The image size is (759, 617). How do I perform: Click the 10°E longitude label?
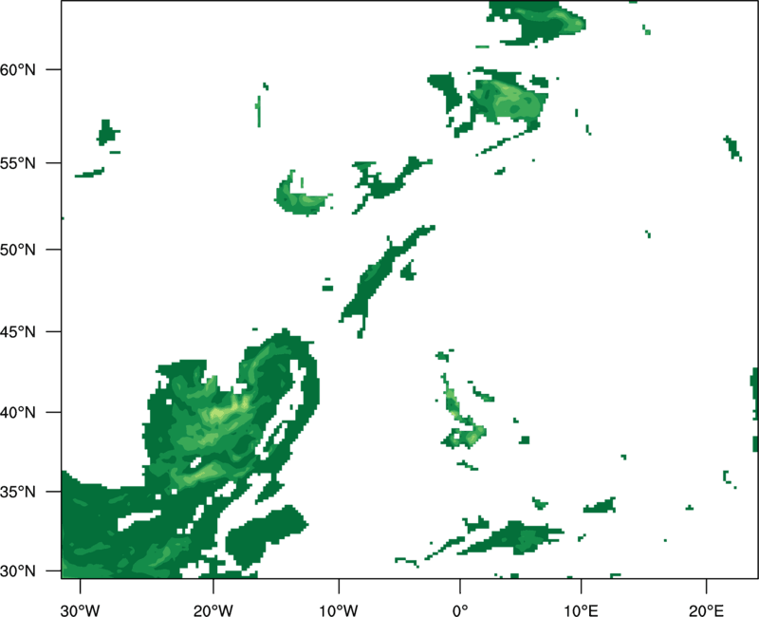[x=581, y=610]
